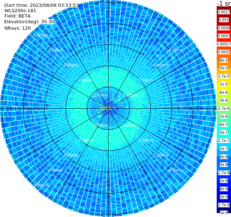Click the WLS200s-181 instrument label

[20, 11]
